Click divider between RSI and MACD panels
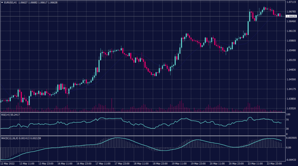This screenshot has height=166, width=298. point(143,136)
